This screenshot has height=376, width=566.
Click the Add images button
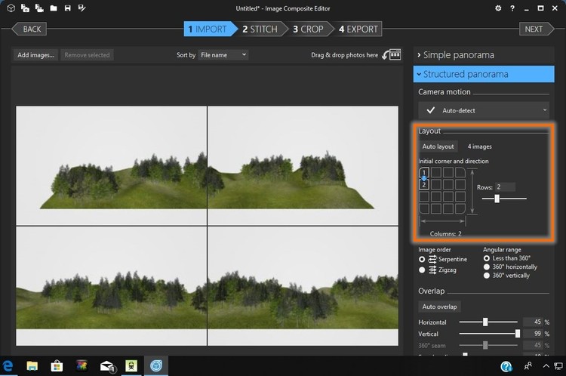36,55
